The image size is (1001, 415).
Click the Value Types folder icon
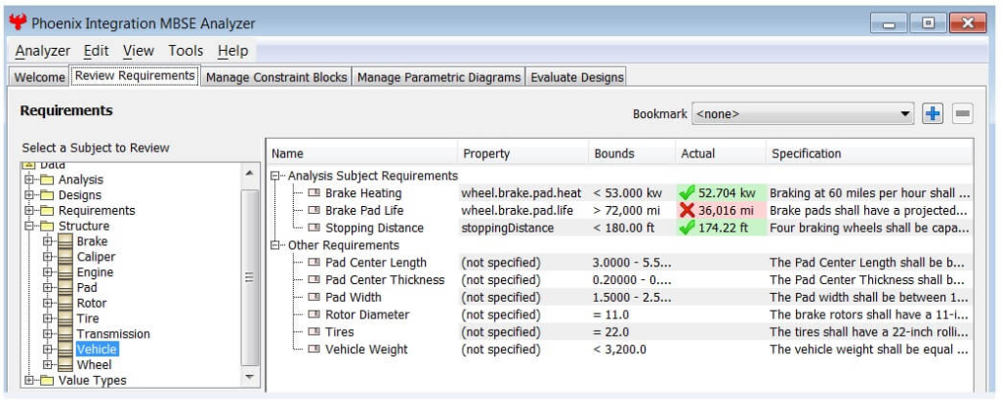47,381
